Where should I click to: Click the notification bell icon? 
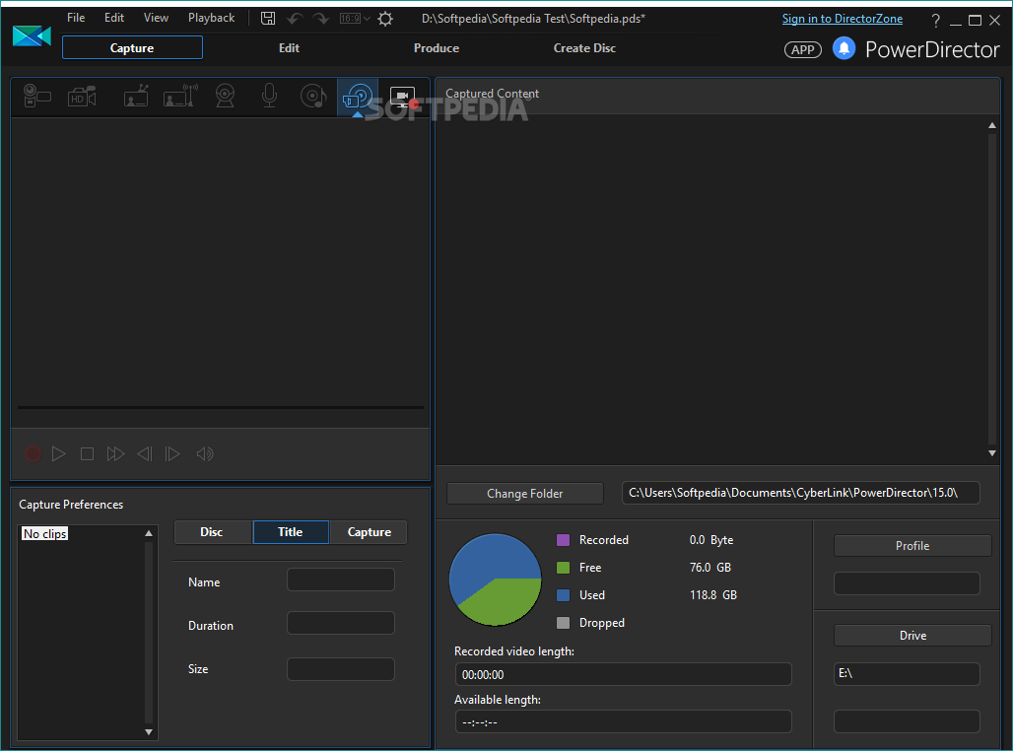coord(844,48)
